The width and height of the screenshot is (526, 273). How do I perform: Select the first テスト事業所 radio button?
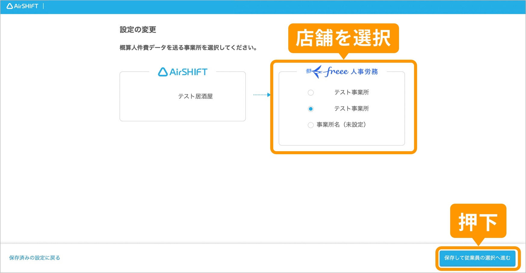click(311, 93)
